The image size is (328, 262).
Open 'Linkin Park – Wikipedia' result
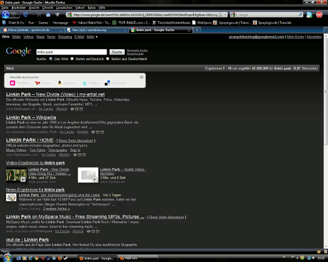pos(31,117)
